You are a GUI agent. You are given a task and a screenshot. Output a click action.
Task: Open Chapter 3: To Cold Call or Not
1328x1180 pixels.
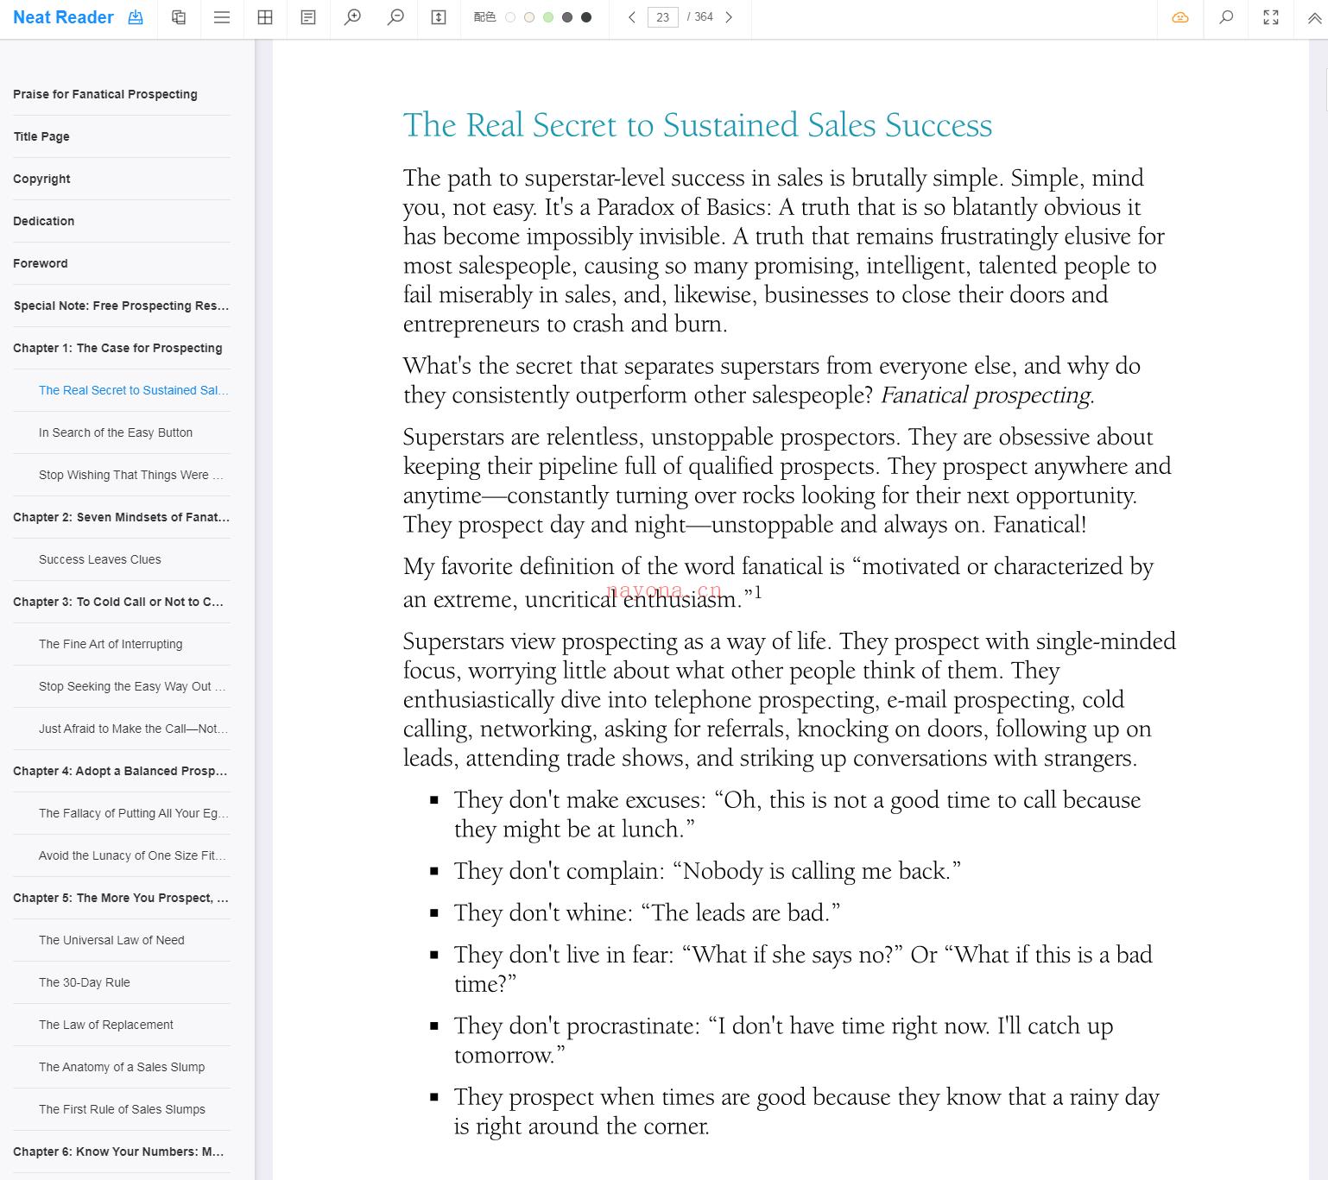pos(118,602)
